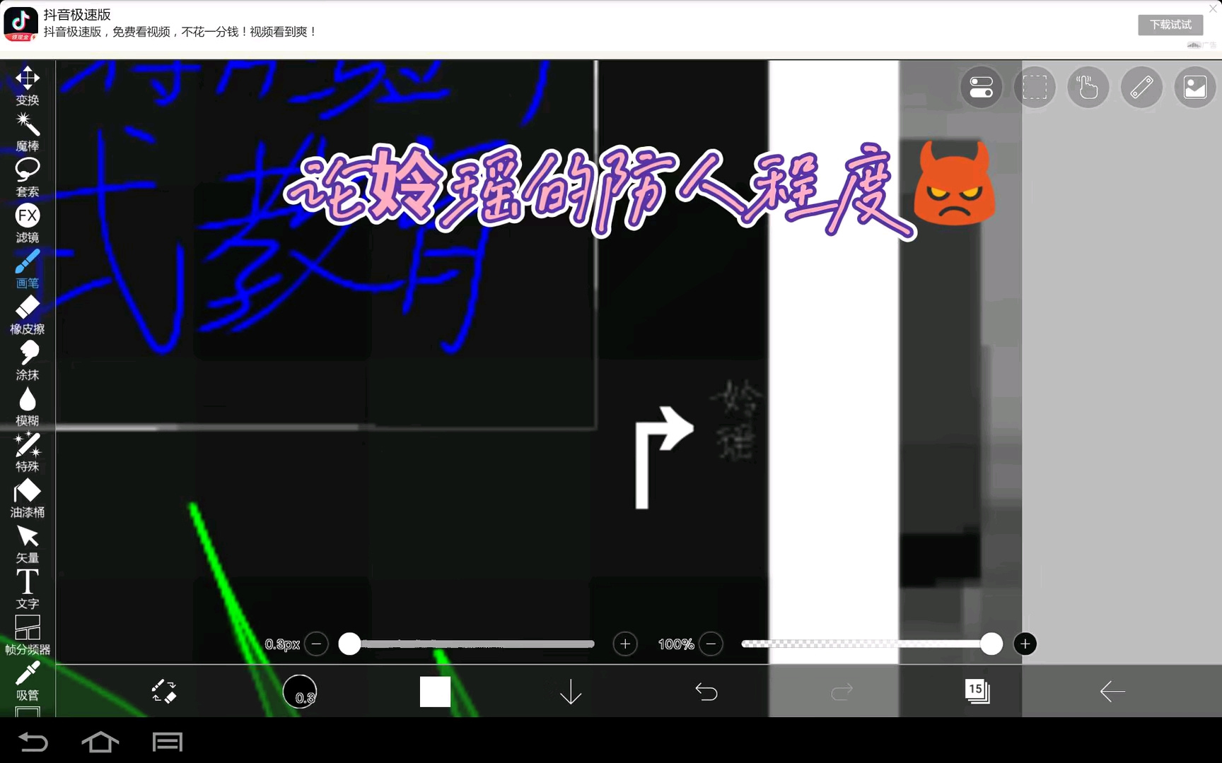This screenshot has width=1222, height=763.
Task: Increase brush thickness with plus button
Action: [x=625, y=644]
